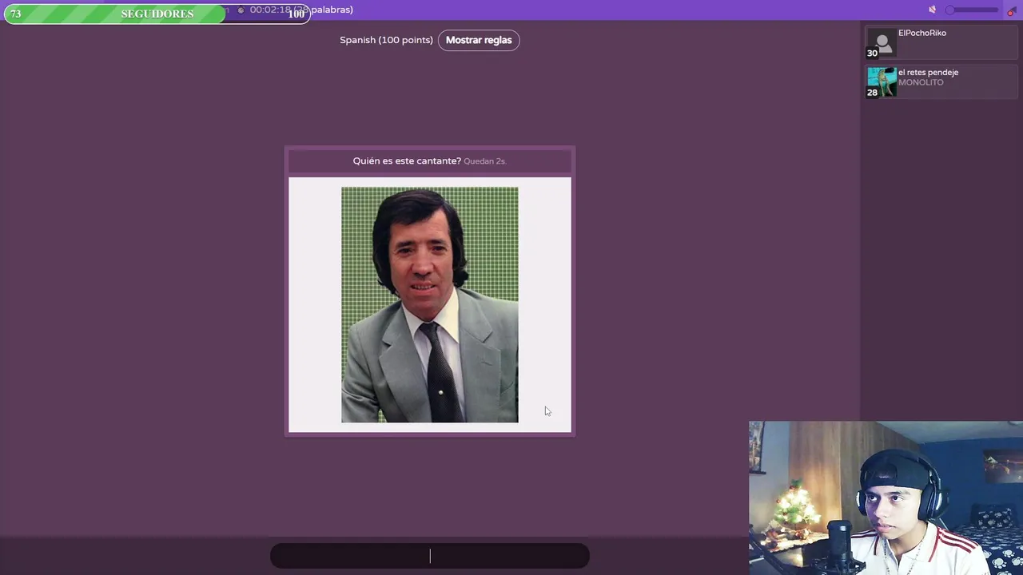Click the webcam overlay of the streamer
This screenshot has height=575, width=1023.
click(x=886, y=498)
